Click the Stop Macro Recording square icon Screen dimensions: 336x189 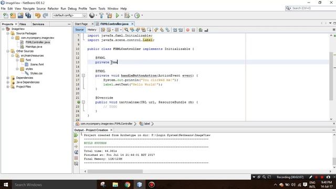click(x=194, y=30)
